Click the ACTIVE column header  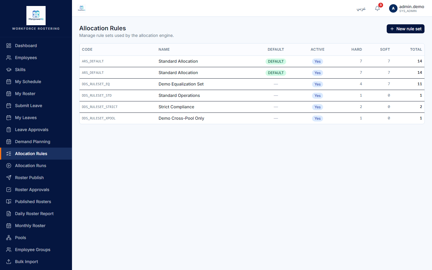(317, 49)
